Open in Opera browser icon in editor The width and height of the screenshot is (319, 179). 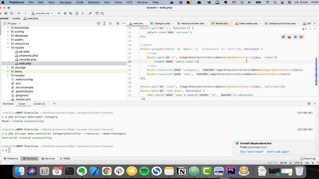[301, 37]
